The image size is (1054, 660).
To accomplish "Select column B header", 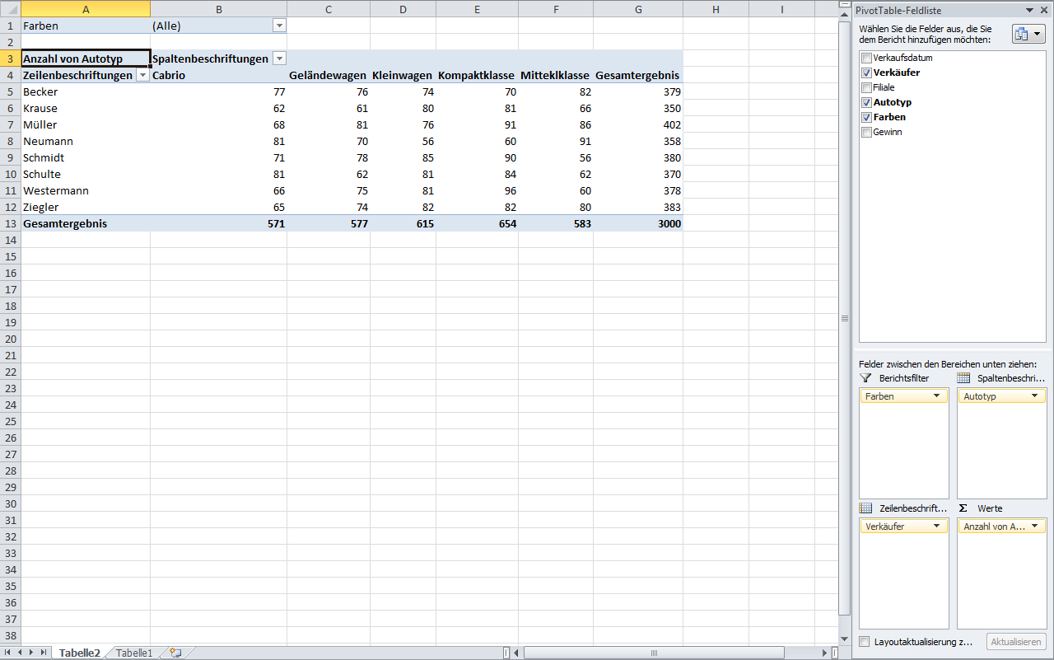I will [218, 8].
